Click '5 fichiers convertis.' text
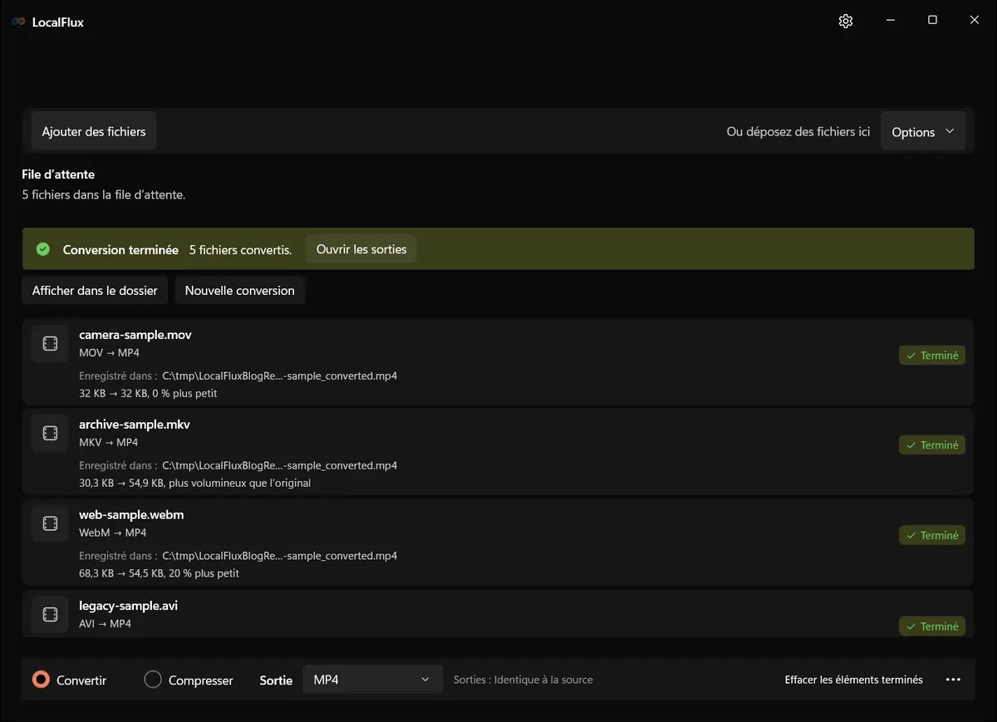 point(241,249)
